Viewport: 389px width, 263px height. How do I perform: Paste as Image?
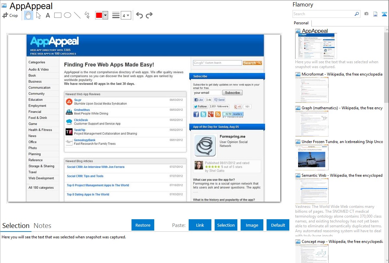(252, 225)
